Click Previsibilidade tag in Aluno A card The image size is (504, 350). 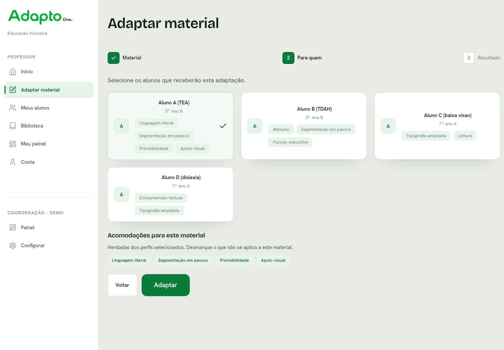(x=154, y=148)
